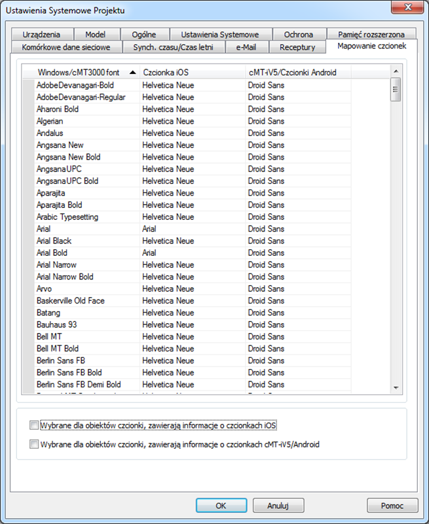
Task: Select the Pamięć rozszerzona tab
Action: (x=371, y=35)
